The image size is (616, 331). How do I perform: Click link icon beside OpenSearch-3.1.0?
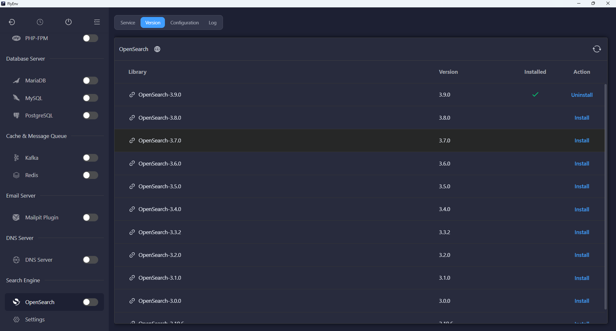[132, 278]
